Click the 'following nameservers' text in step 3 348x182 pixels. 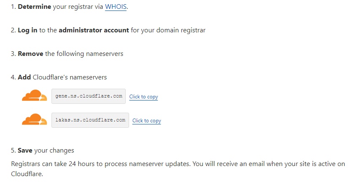coord(90,54)
